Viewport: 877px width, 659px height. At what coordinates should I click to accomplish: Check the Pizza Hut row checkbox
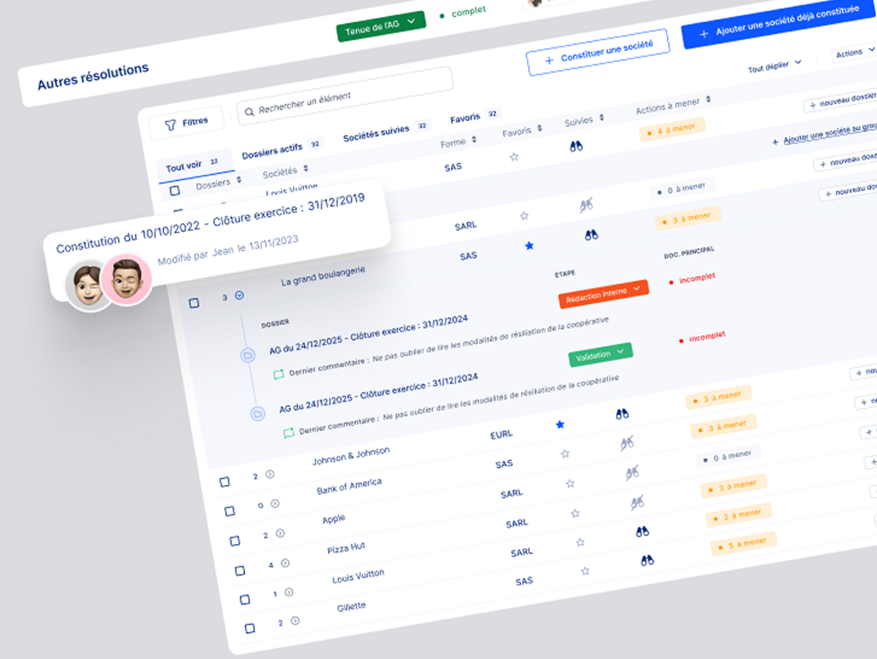[239, 570]
